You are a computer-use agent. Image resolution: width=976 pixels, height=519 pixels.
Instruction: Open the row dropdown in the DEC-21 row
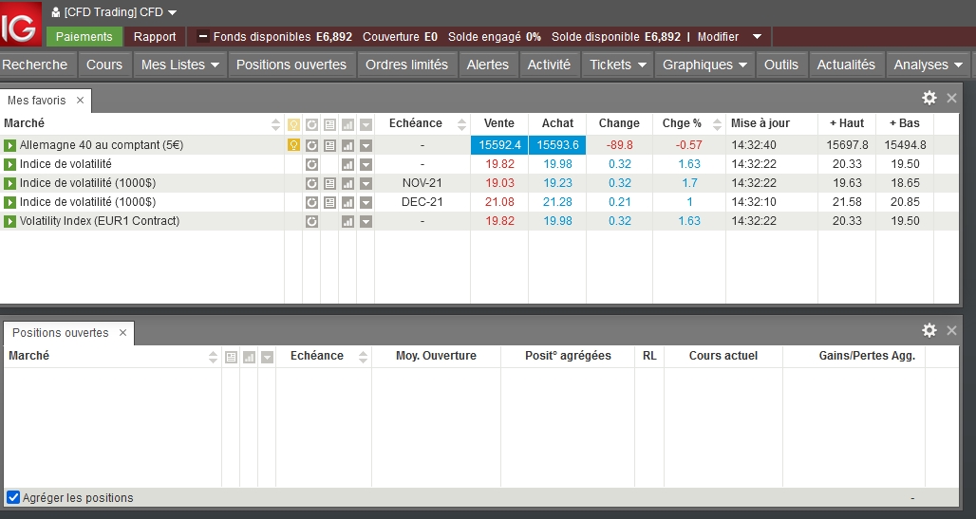(366, 202)
